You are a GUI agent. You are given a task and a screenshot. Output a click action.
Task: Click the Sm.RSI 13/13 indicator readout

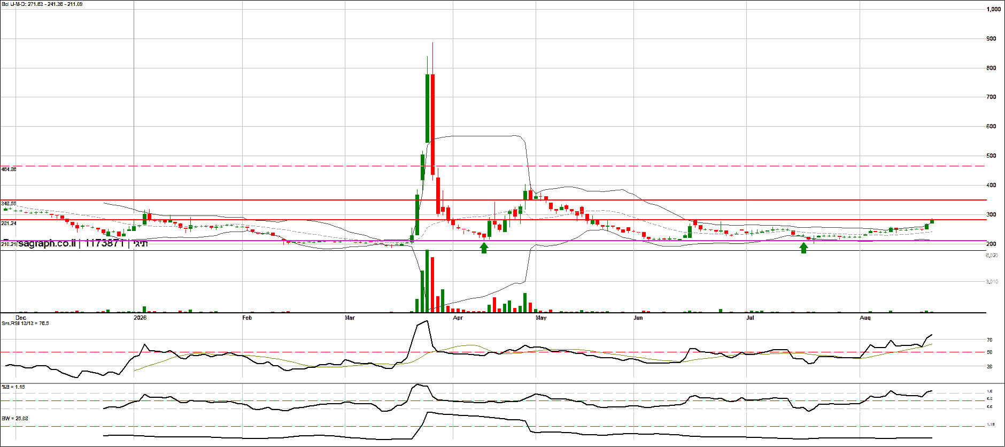click(x=25, y=323)
